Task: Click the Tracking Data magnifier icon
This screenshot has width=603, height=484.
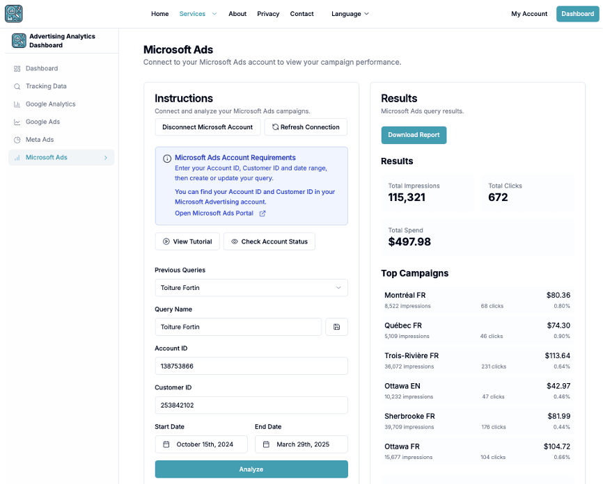Action: click(17, 86)
